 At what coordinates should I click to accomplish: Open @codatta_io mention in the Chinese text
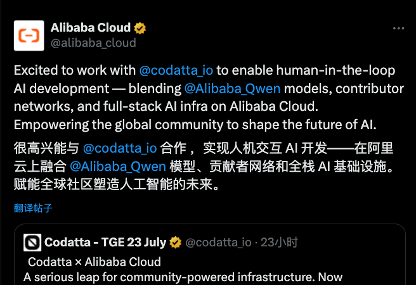coord(120,148)
